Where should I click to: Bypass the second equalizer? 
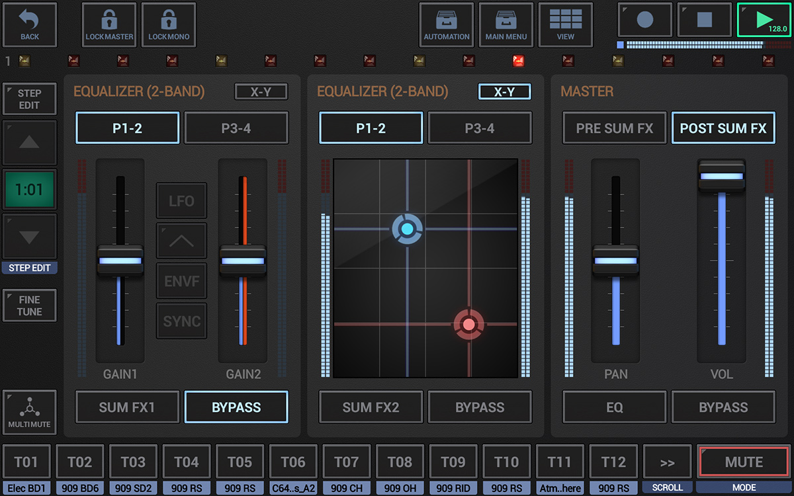[480, 407]
